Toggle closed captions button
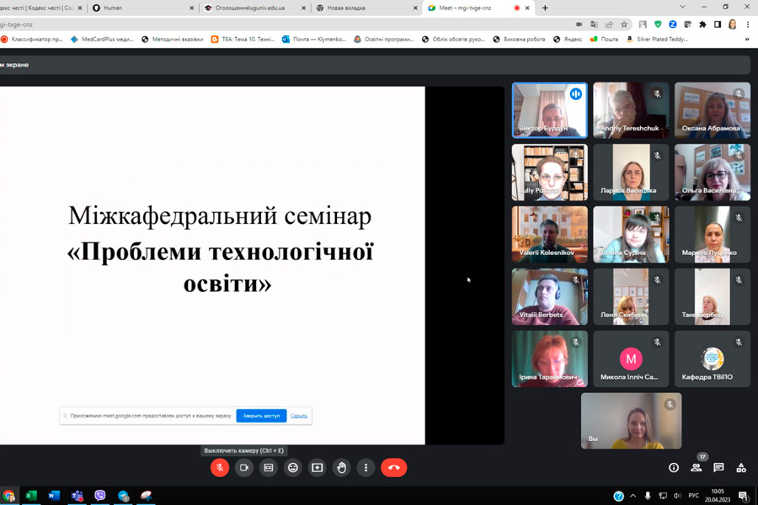 tap(269, 468)
